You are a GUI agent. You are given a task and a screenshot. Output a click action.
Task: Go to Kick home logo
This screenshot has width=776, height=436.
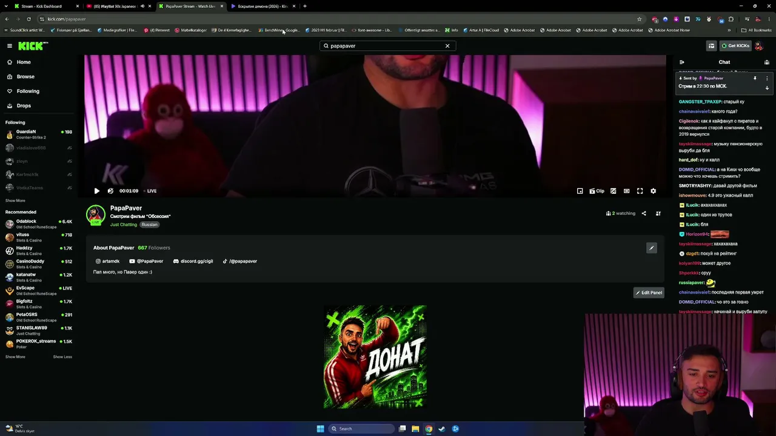33,46
